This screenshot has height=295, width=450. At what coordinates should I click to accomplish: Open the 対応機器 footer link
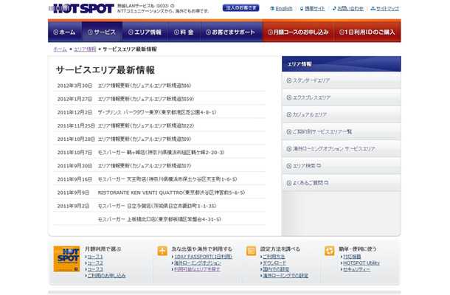click(x=352, y=257)
